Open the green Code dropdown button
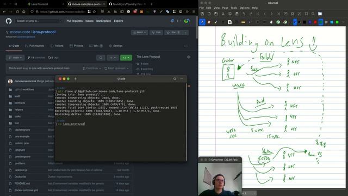Viewport: 348px width, 196px height. 126,58
